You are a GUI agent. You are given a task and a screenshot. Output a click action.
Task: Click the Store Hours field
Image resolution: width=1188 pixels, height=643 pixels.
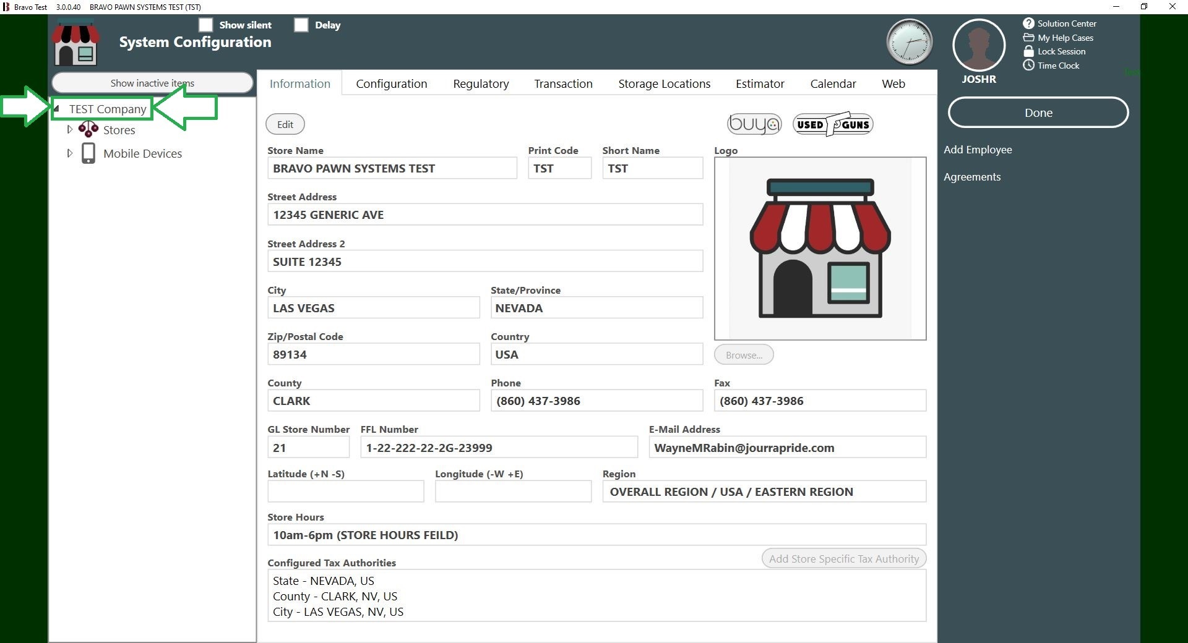(x=596, y=534)
